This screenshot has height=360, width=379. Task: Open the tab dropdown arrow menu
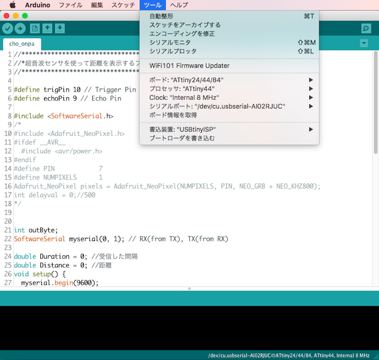(x=364, y=44)
